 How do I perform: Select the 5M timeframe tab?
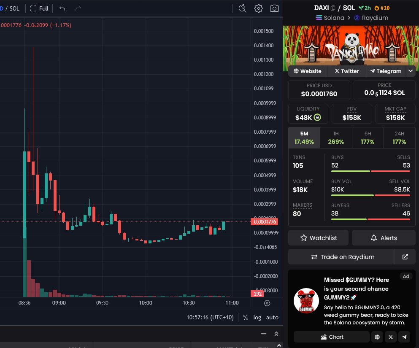click(304, 138)
